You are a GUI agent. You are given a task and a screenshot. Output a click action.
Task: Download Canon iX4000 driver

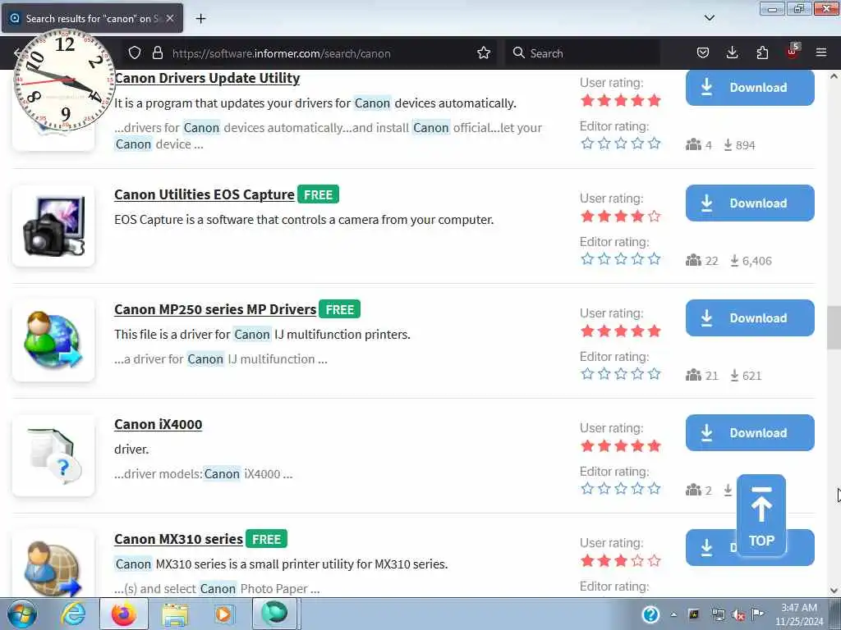click(750, 433)
